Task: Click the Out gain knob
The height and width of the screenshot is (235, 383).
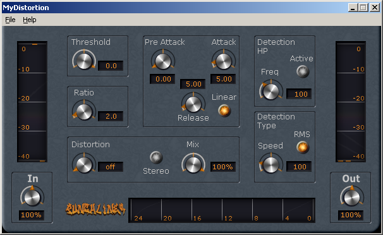Action: pos(352,197)
